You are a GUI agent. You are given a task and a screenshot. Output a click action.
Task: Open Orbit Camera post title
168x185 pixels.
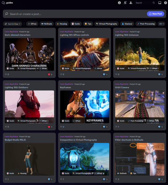pos(122,87)
